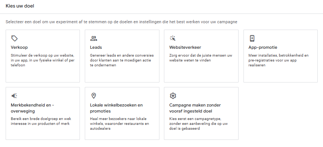Screen dimensions: 323x147
Task: Click the gear icon for campaign without goal
Action: tap(173, 96)
